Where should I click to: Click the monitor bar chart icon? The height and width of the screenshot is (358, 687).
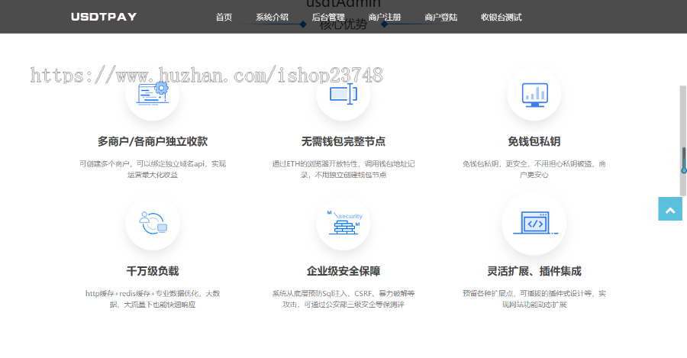click(534, 95)
